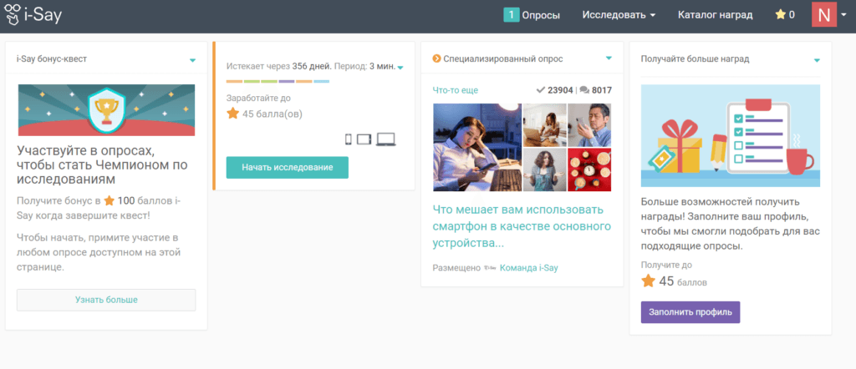856x369 pixels.
Task: Open the Что мешает вам использовать смартфон article
Action: 522,226
